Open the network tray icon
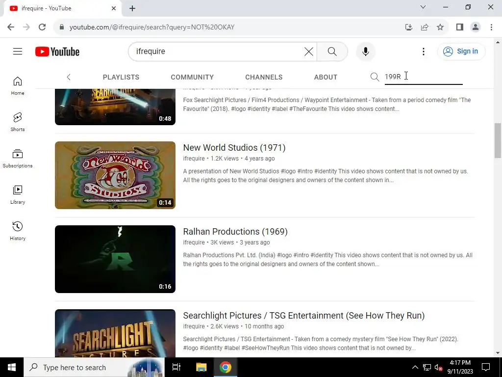The height and width of the screenshot is (377, 502). [427, 367]
